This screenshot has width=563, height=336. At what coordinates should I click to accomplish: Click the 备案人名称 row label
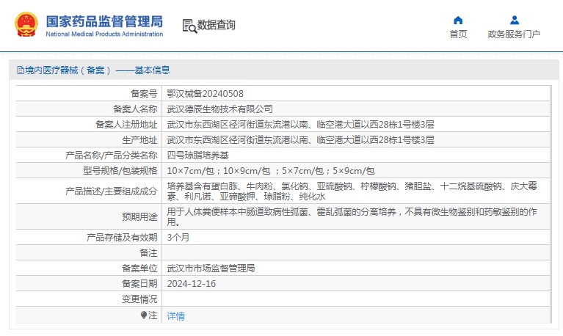click(x=135, y=109)
